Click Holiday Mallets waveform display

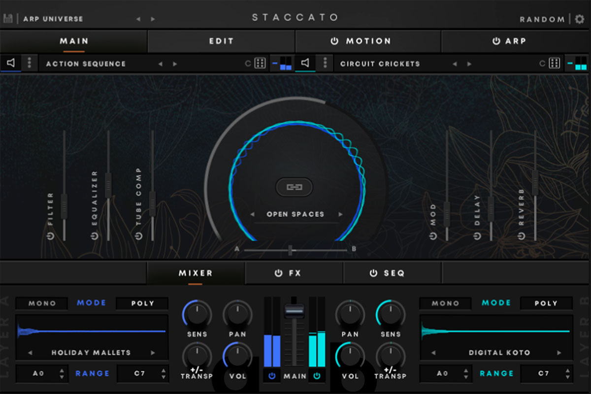(92, 331)
